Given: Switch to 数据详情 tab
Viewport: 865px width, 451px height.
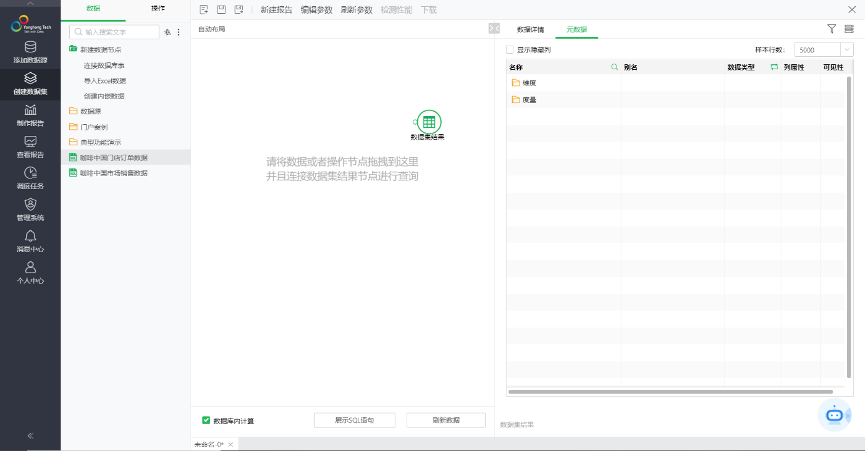Looking at the screenshot, I should (x=530, y=29).
